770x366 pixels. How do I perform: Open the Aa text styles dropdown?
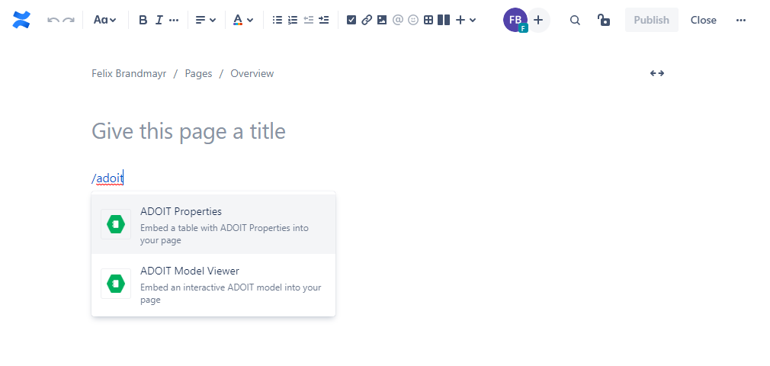click(x=104, y=20)
